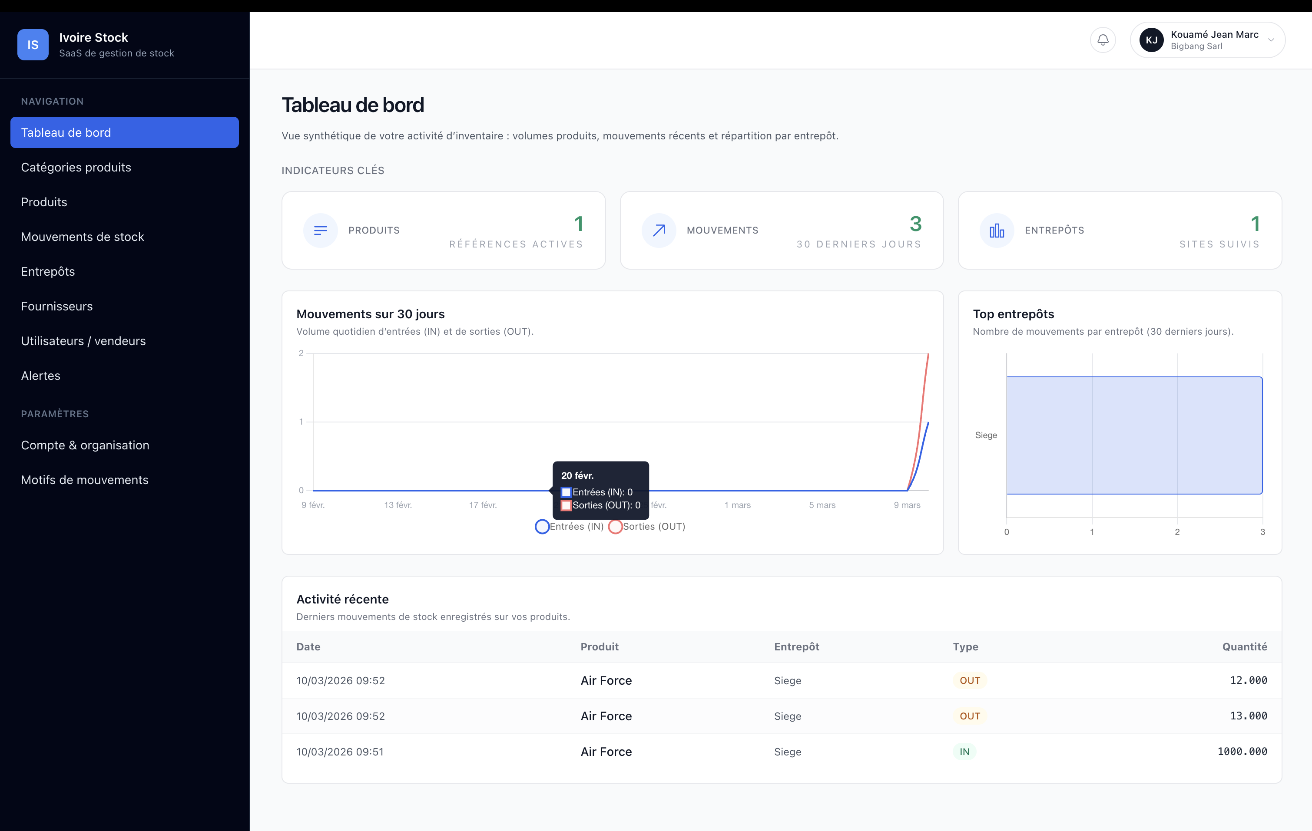Select Alertes in the navigation
This screenshot has width=1312, height=831.
click(x=40, y=376)
